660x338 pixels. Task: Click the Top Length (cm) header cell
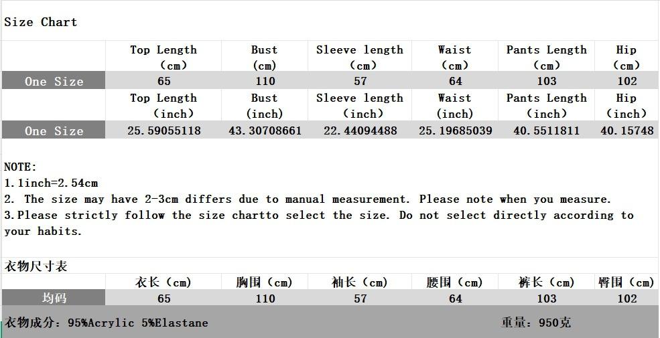[163, 57]
